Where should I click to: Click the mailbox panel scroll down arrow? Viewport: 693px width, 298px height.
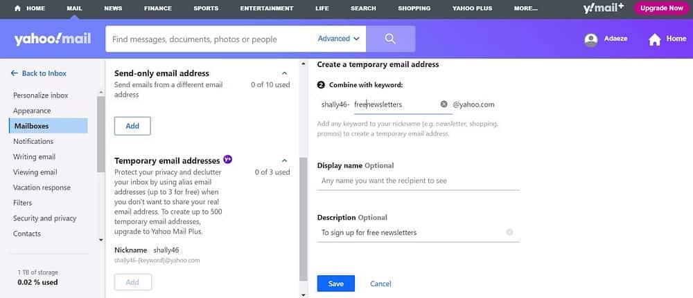pos(304,294)
